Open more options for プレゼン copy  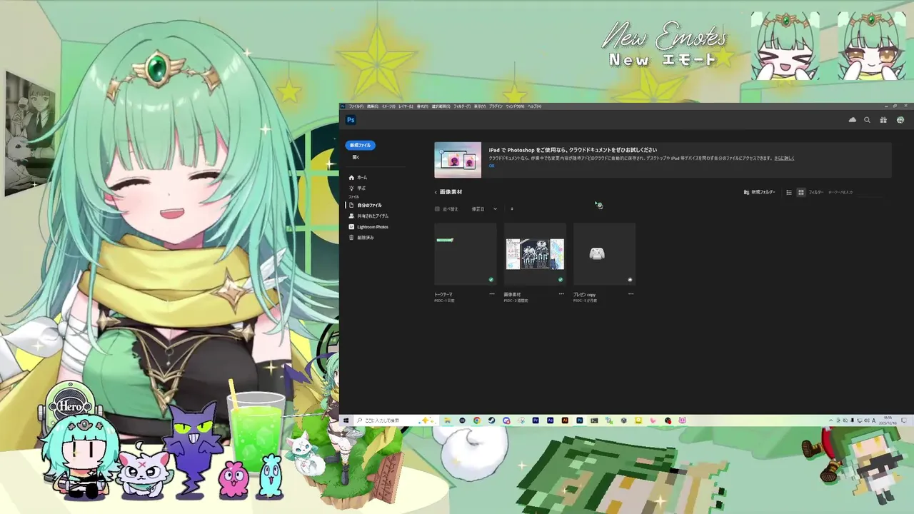(x=631, y=293)
